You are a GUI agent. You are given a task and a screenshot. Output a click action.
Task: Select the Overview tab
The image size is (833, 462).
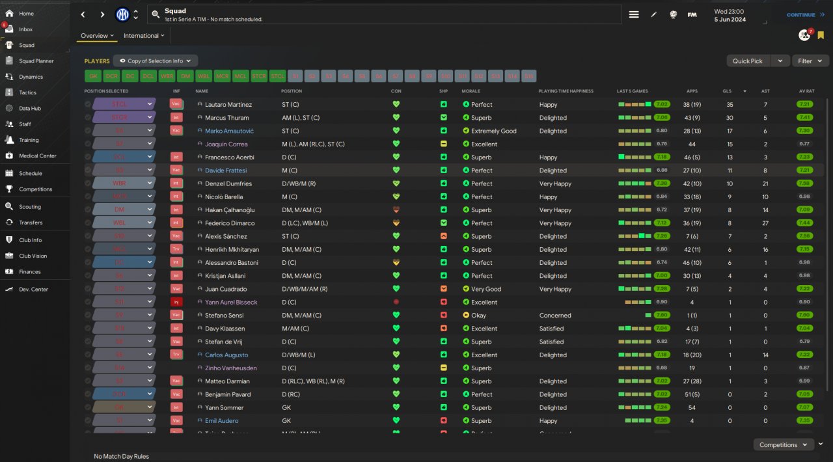(97, 36)
